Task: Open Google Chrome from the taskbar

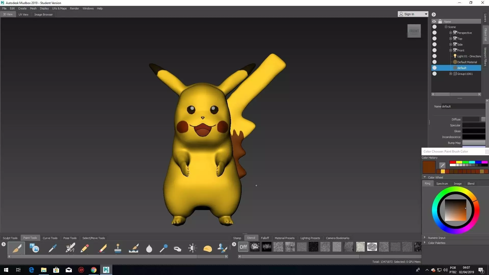Action: click(94, 270)
